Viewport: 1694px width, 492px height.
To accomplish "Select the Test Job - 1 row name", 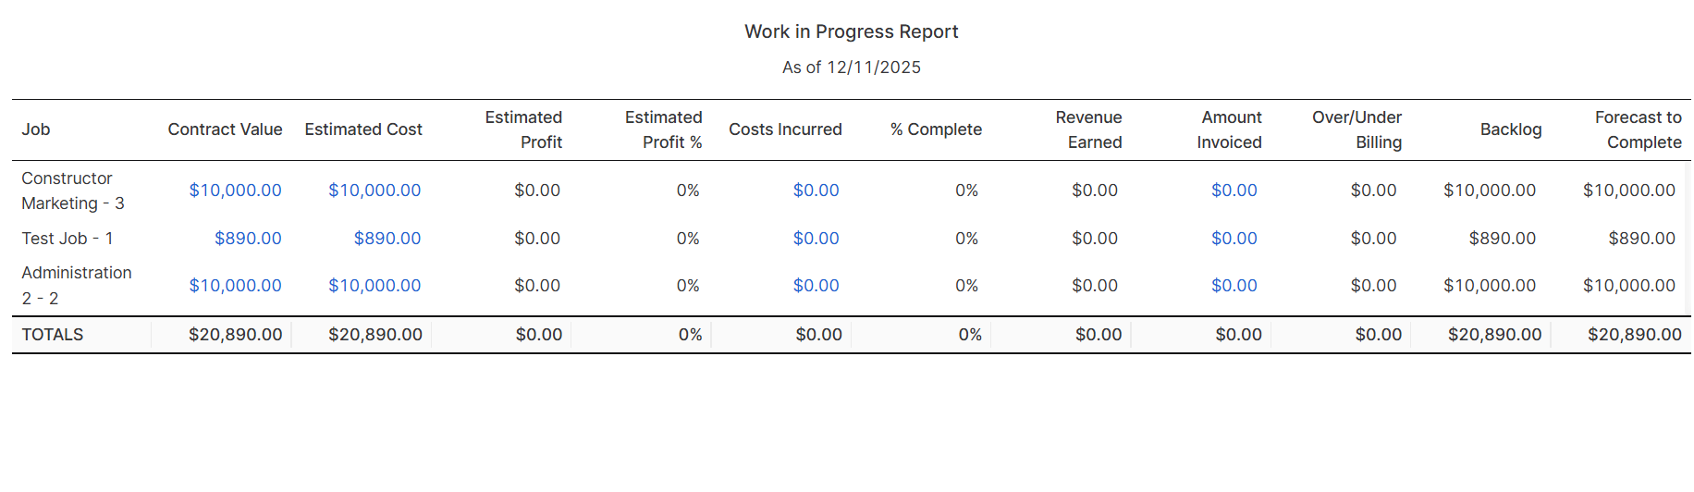I will coord(68,239).
